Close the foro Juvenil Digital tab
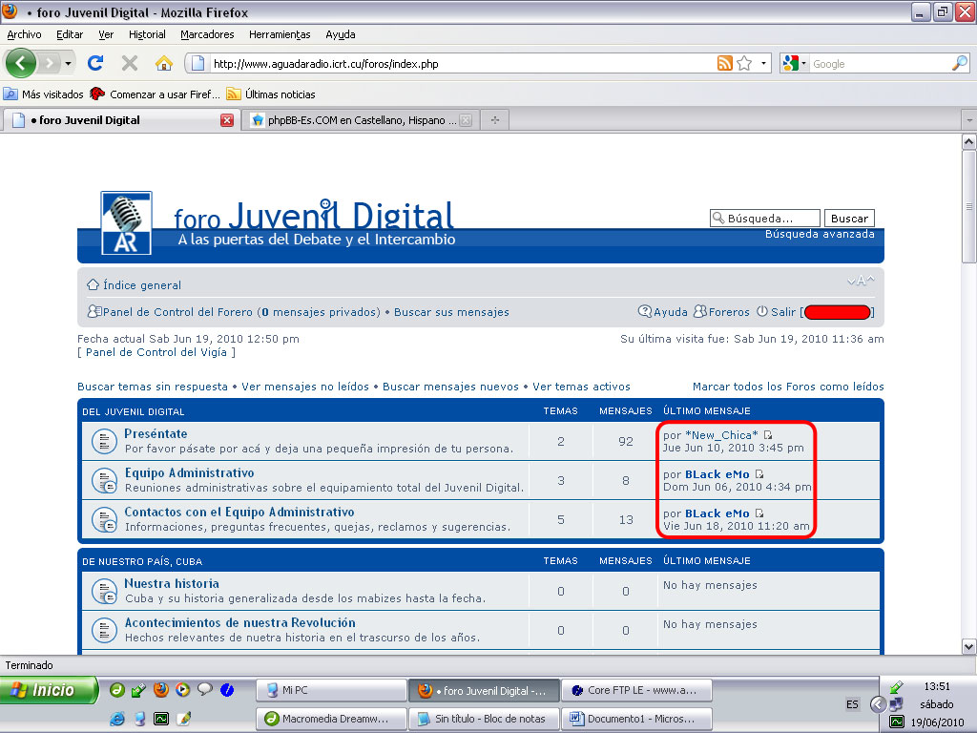The image size is (977, 733). point(226,120)
